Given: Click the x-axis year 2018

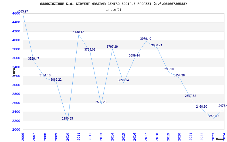Looking at the screenshot, I should click(x=157, y=137).
